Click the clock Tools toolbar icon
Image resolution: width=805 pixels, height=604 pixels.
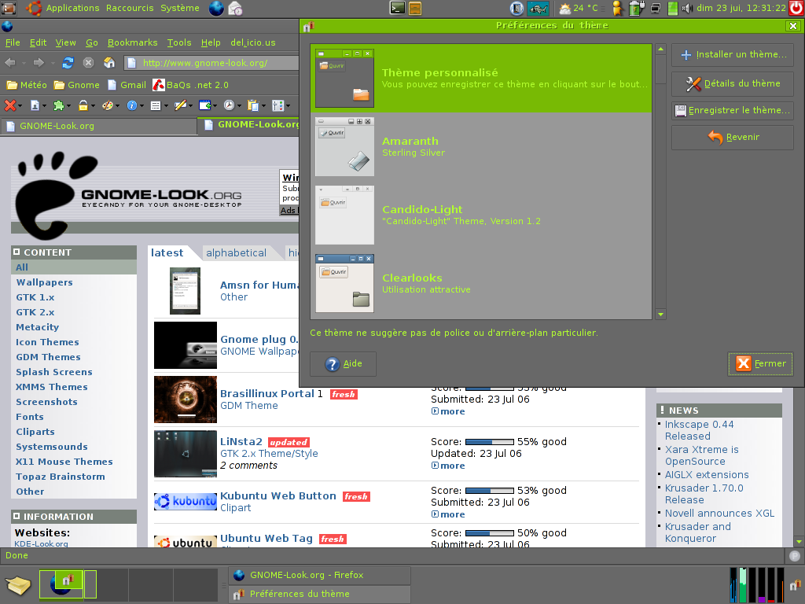pyautogui.click(x=229, y=105)
